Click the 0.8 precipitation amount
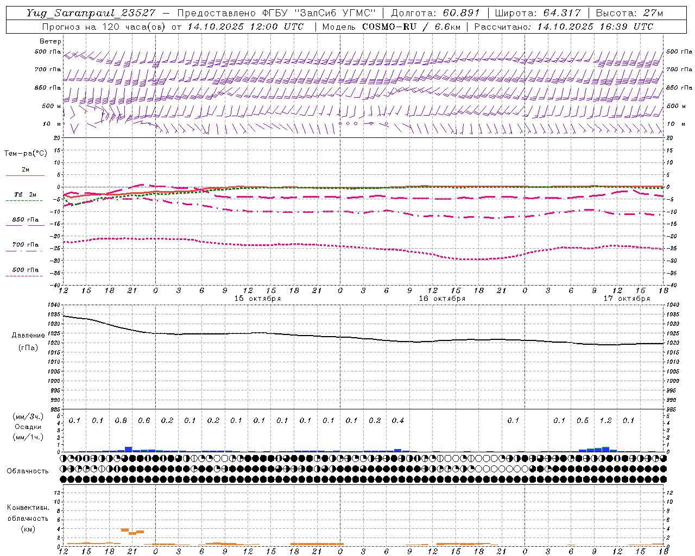This screenshot has width=695, height=556. [121, 421]
